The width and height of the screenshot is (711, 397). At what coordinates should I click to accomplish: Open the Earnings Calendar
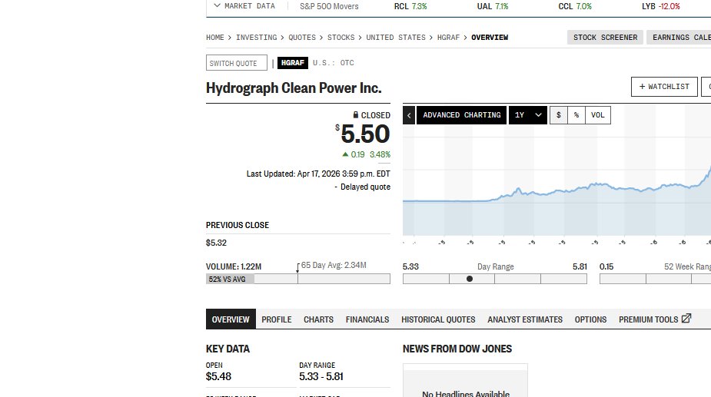coord(679,37)
